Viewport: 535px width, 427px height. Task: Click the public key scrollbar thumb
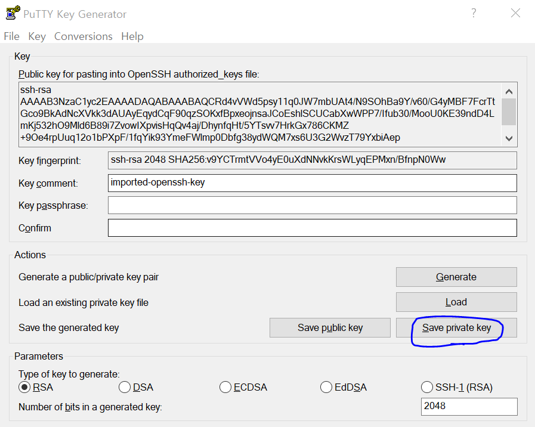[509, 112]
